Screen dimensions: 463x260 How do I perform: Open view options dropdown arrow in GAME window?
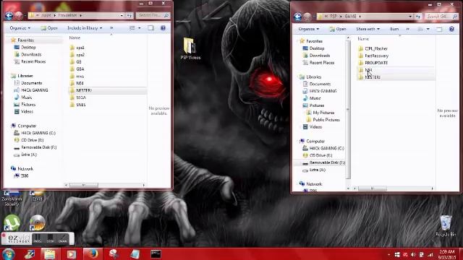(x=428, y=29)
